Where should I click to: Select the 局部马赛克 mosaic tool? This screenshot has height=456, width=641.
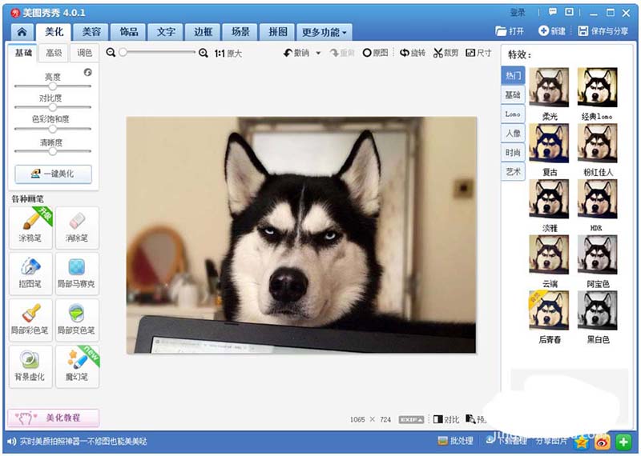click(x=77, y=274)
